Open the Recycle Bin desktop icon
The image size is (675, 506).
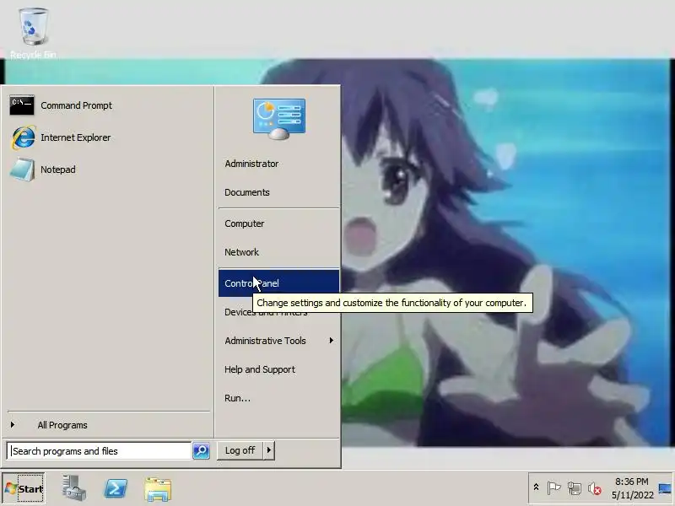(x=33, y=33)
